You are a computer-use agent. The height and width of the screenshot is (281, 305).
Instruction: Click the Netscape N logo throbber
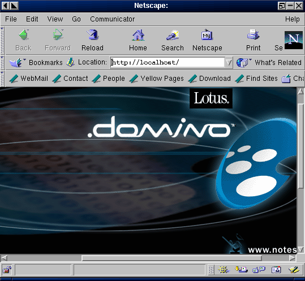(294, 40)
